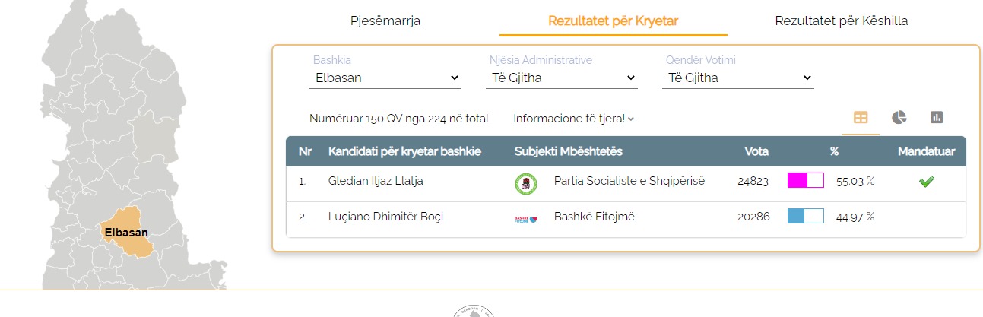Switch to table view icon
Viewport: 983px width, 317px height.
(x=861, y=118)
